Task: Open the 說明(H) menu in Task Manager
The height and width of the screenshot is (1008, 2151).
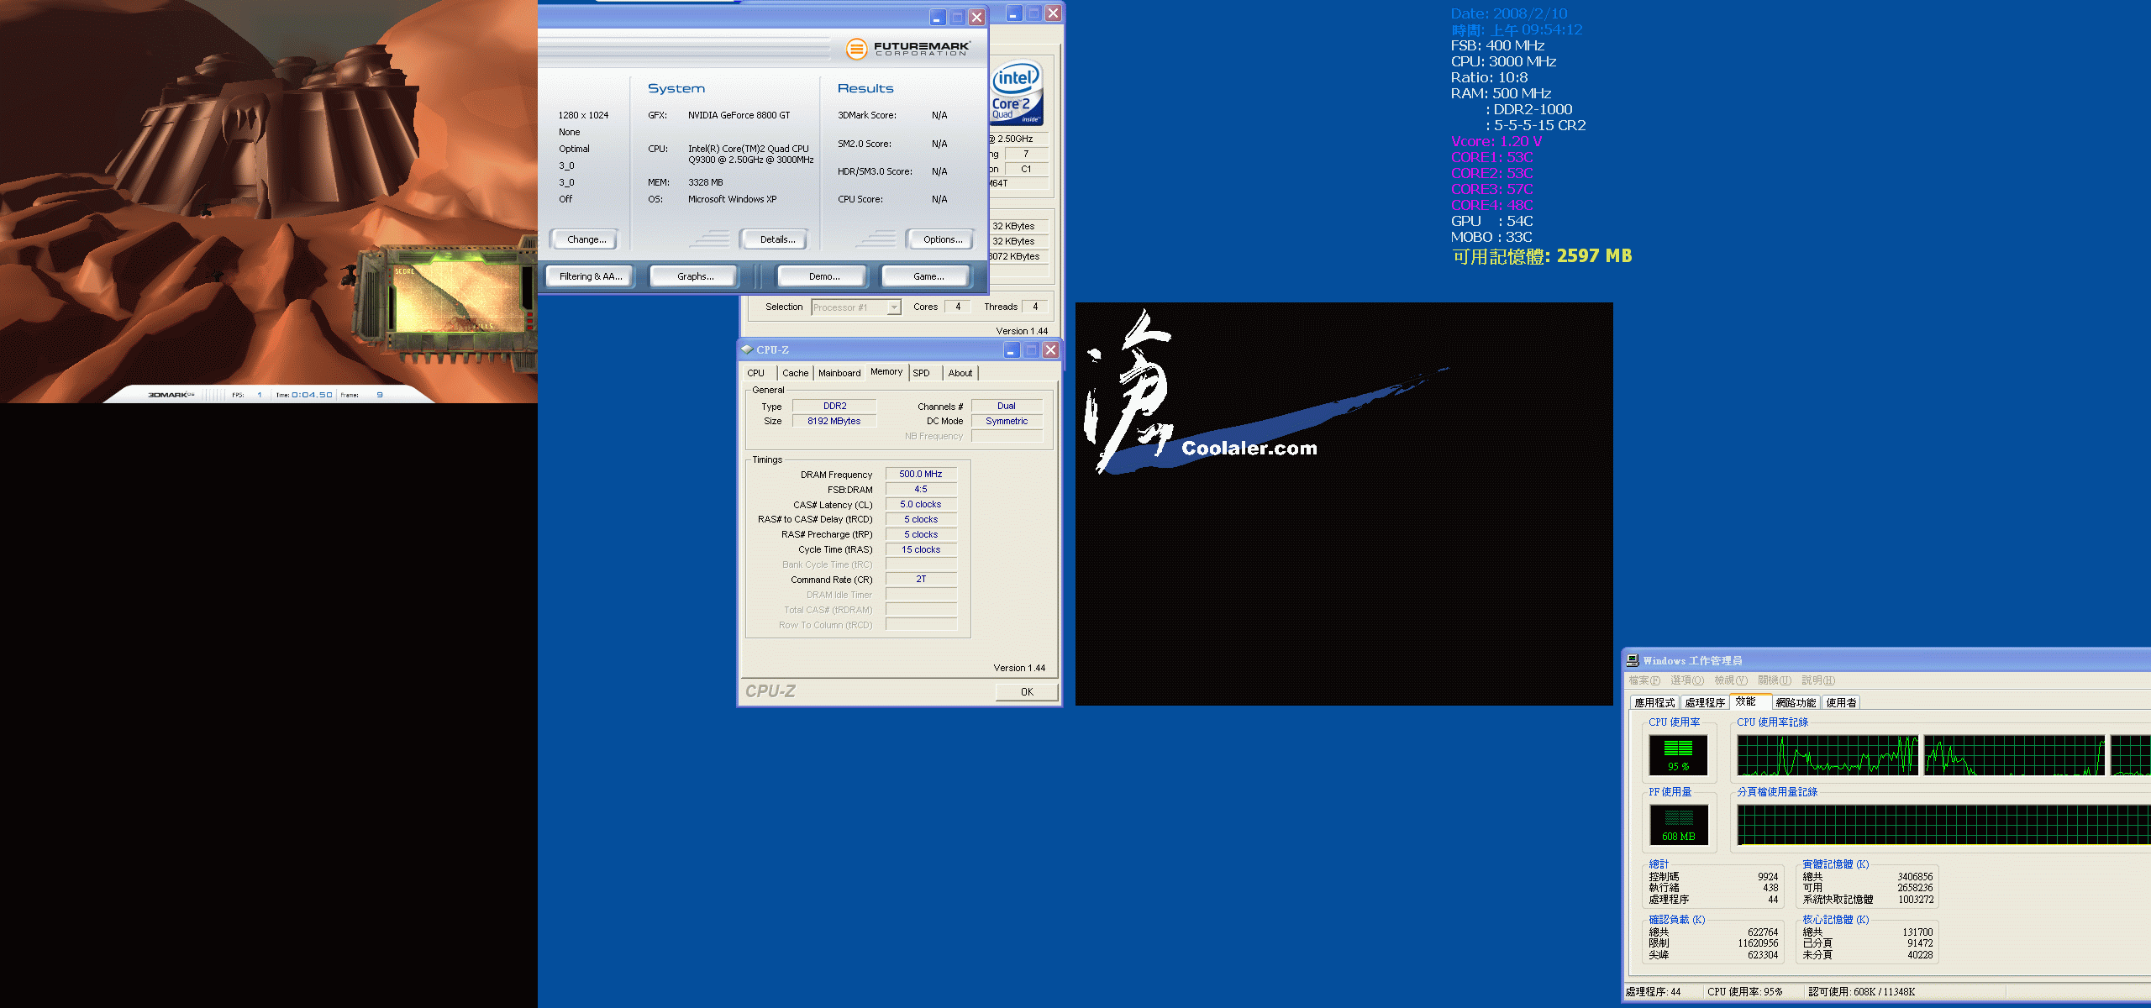Action: click(x=1818, y=680)
